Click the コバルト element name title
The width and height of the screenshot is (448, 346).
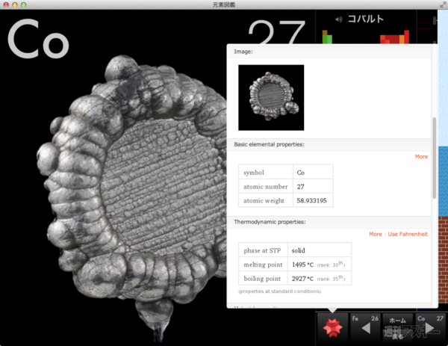click(365, 19)
